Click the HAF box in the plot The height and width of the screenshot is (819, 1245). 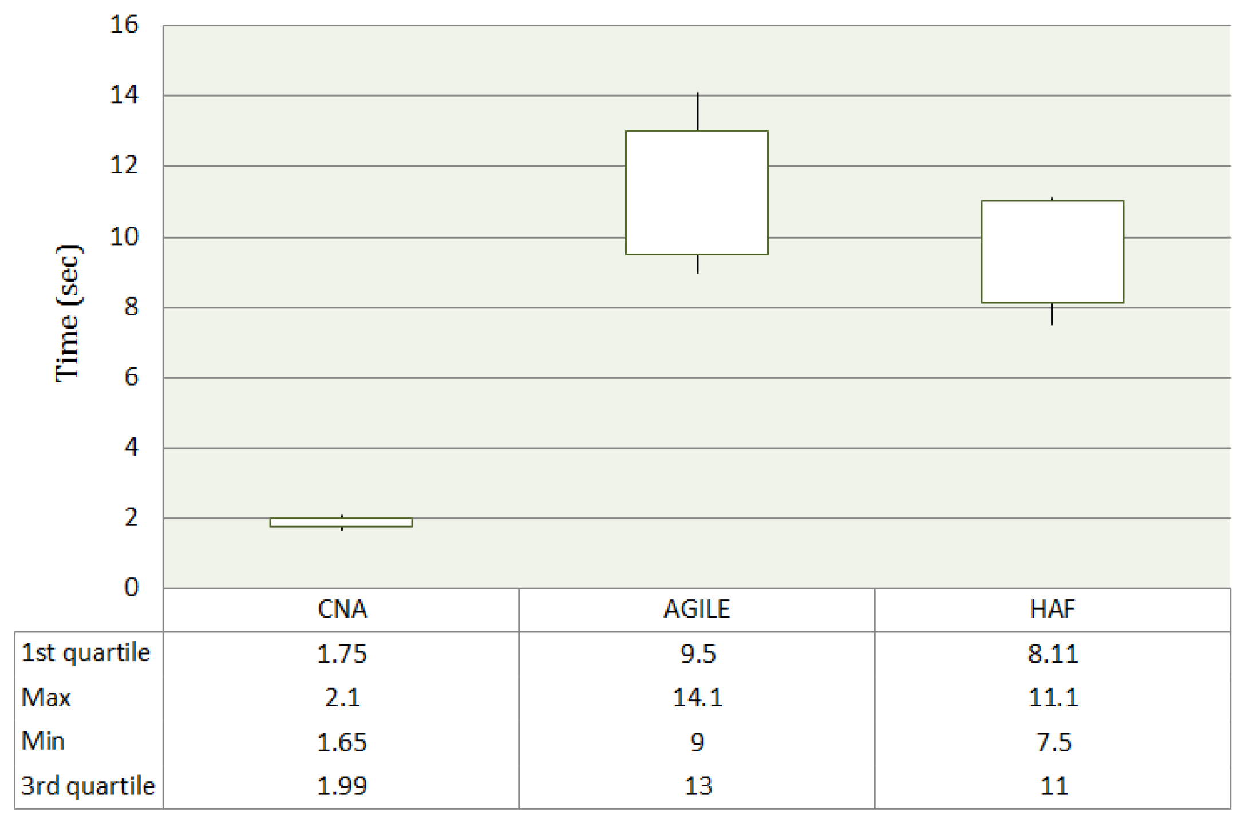pyautogui.click(x=1052, y=252)
